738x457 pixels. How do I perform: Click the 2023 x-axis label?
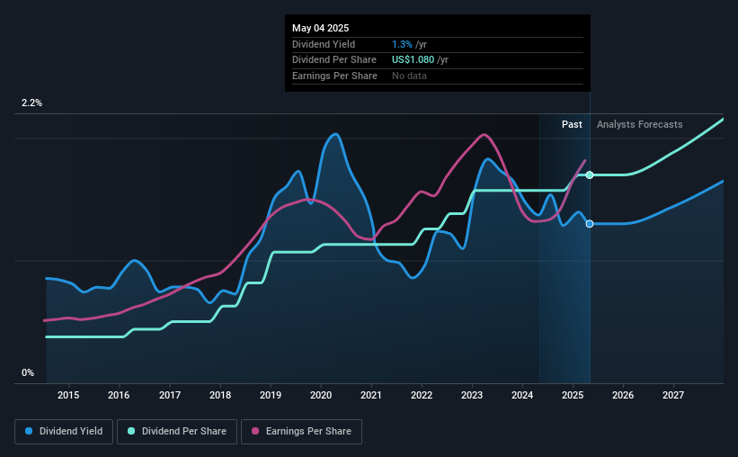pyautogui.click(x=472, y=395)
